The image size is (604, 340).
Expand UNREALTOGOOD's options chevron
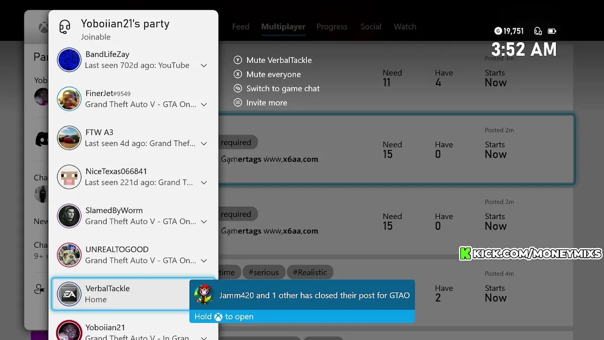click(x=204, y=261)
